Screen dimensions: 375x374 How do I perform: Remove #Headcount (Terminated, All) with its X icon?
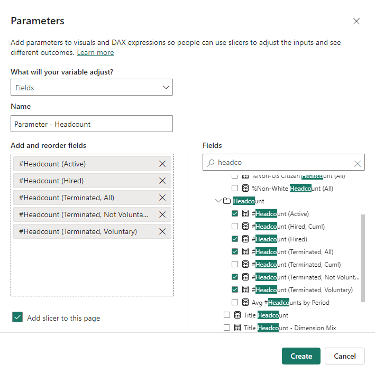(x=162, y=198)
